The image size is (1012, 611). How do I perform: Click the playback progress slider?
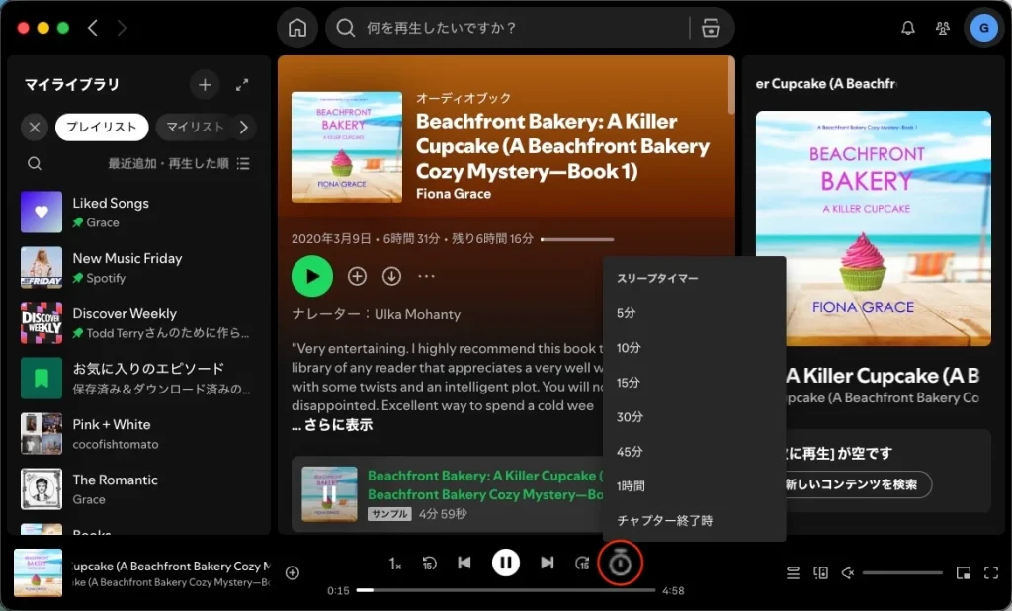506,590
